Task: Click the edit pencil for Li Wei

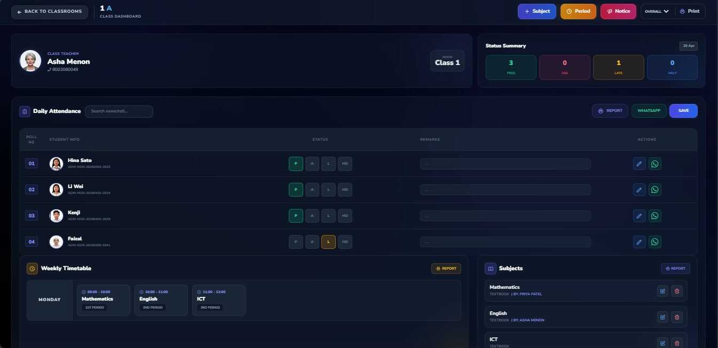Action: pyautogui.click(x=639, y=190)
